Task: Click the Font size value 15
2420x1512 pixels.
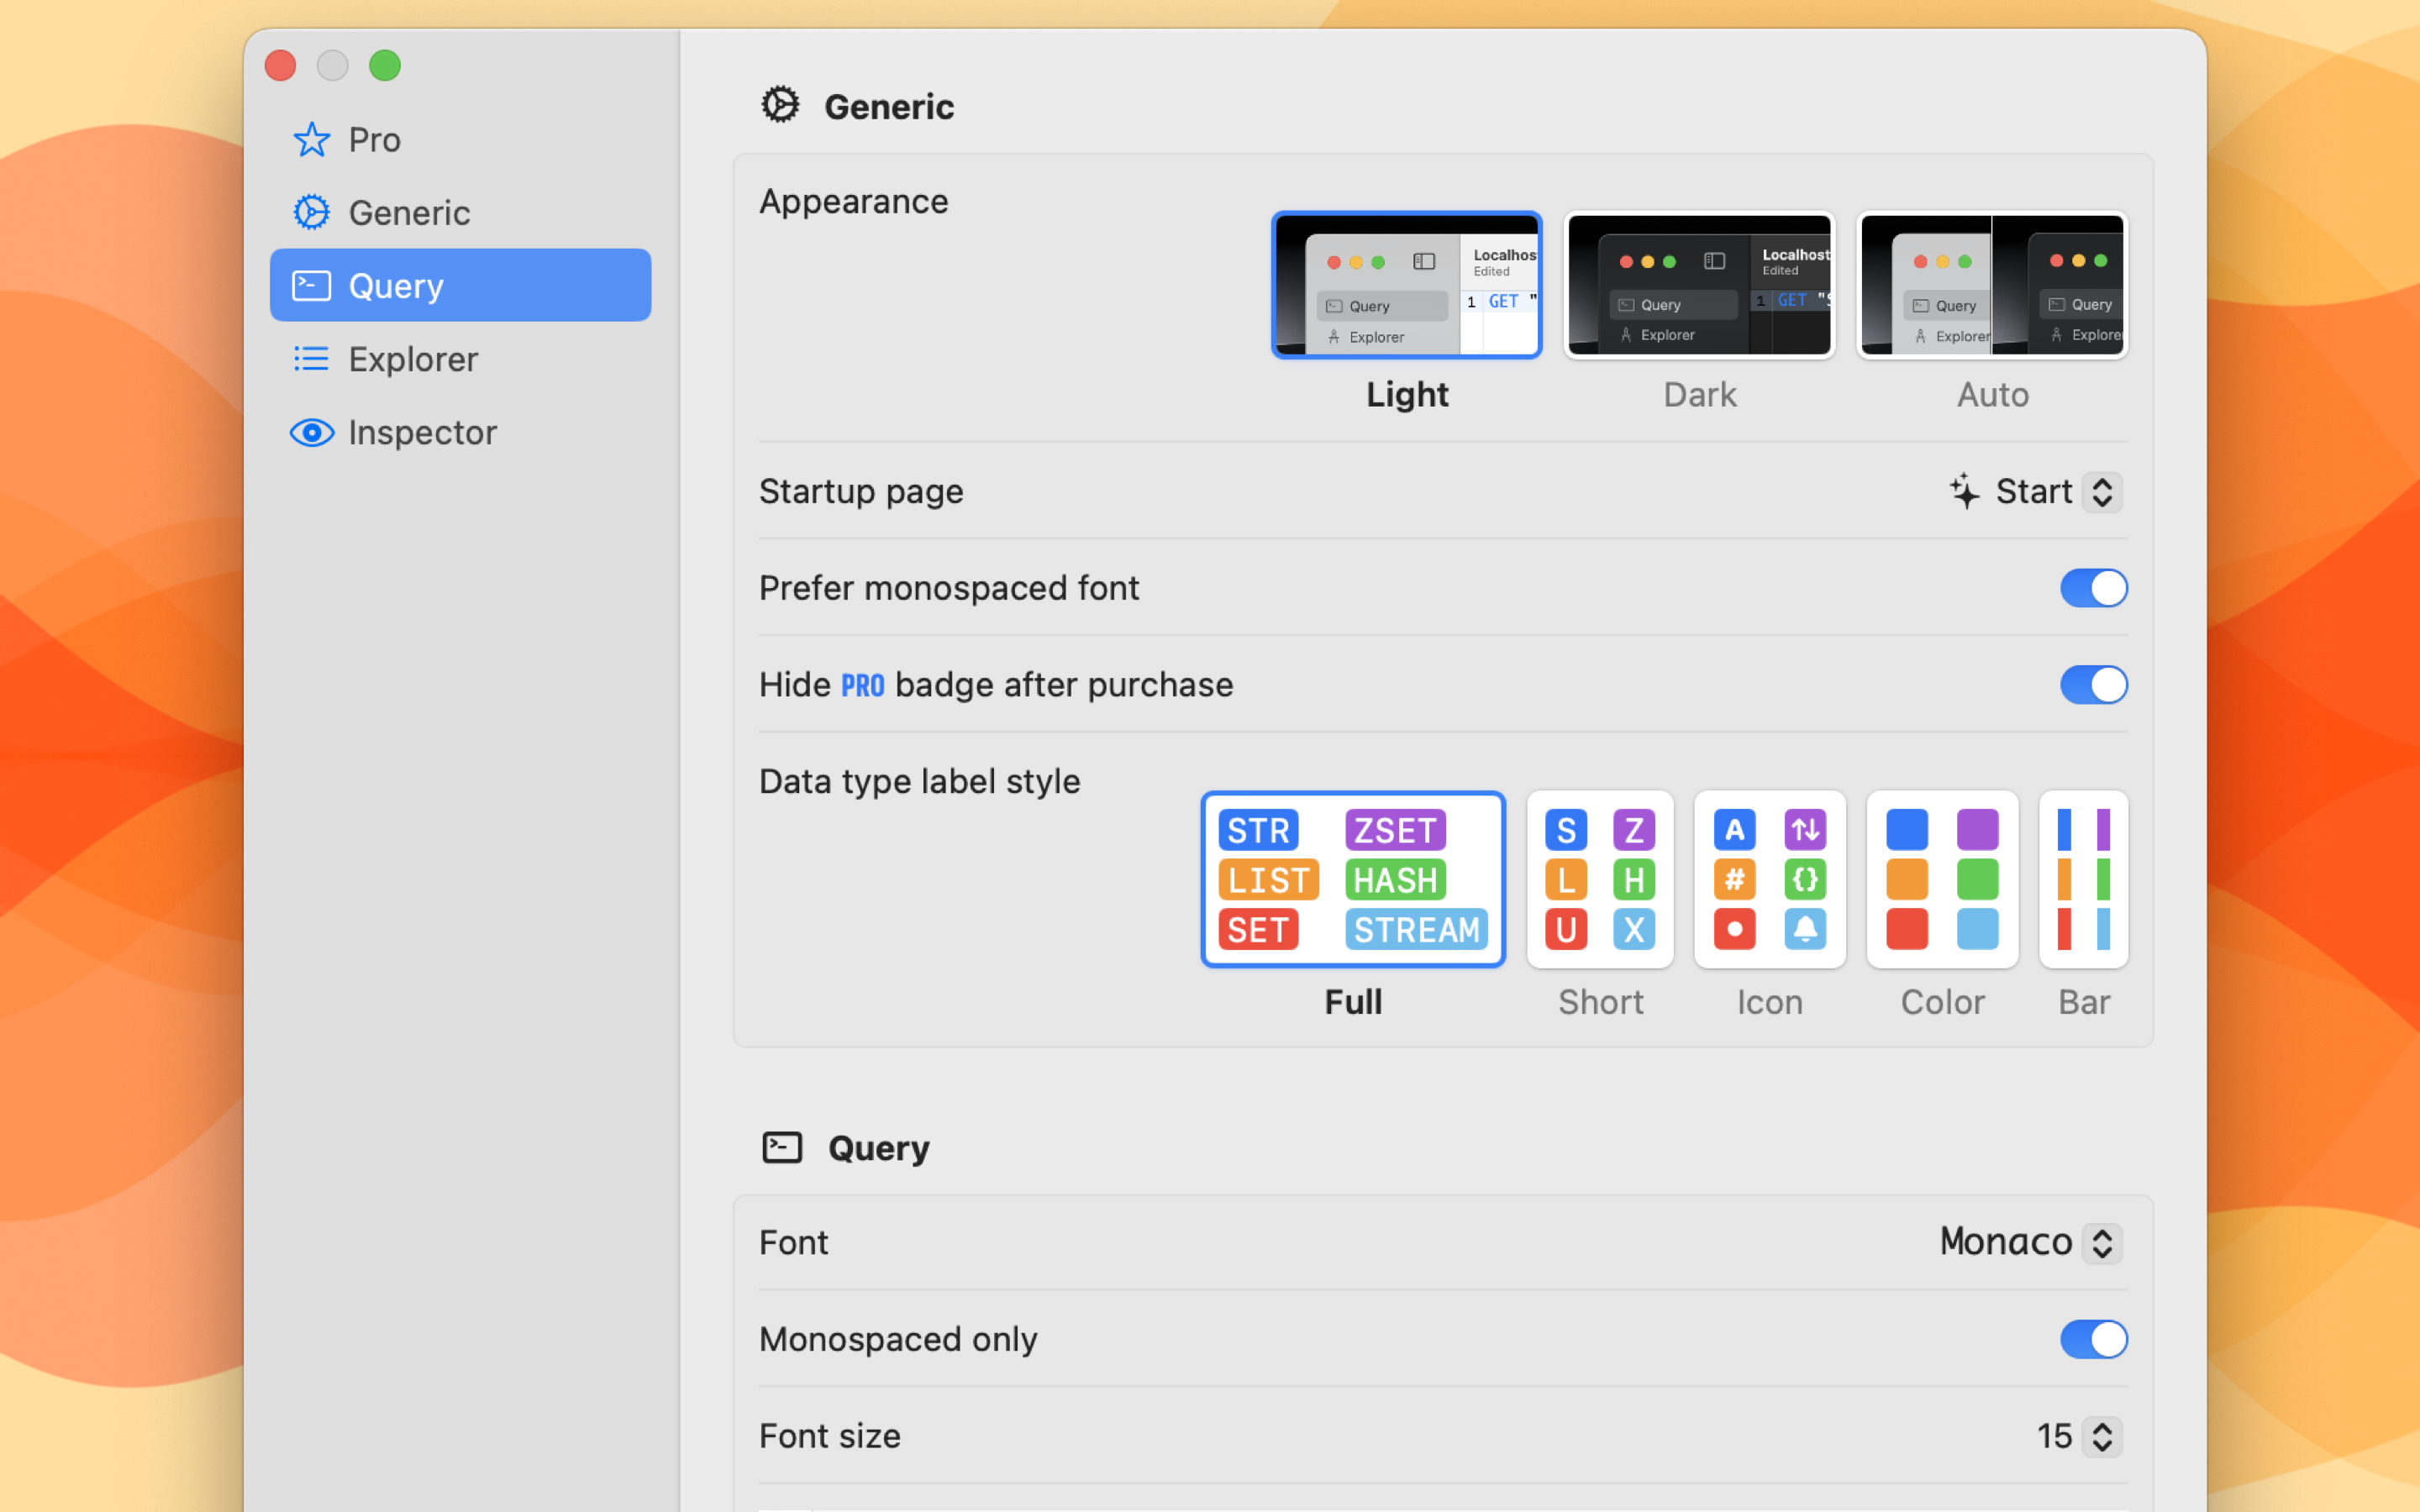Action: tap(2054, 1436)
